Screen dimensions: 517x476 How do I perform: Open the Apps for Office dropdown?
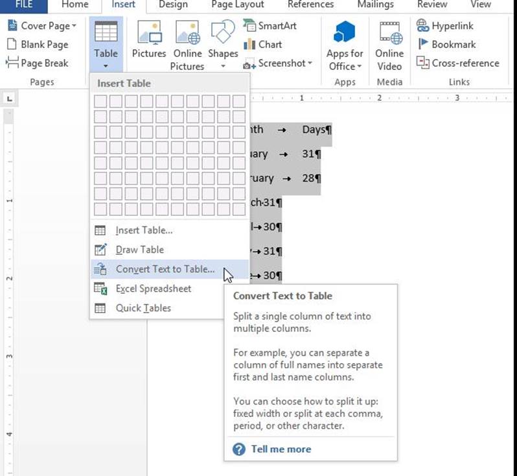pyautogui.click(x=345, y=47)
